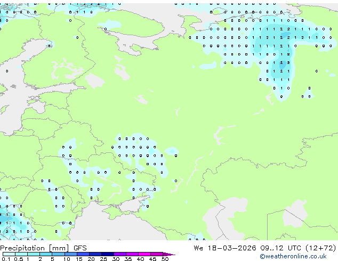Click the 0.5–1 mm legend color swatch
Viewport: 338px width, 261px height.
[21, 254]
